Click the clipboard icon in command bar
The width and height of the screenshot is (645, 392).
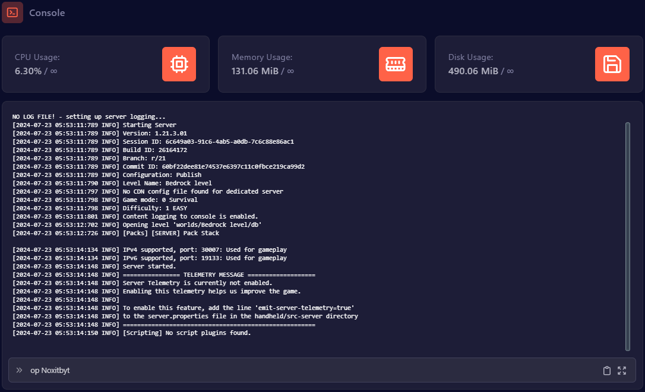click(606, 371)
